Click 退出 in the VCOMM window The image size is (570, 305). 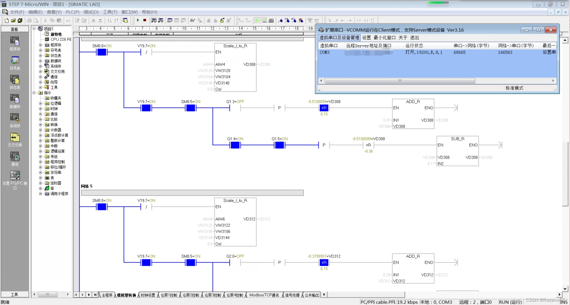tap(415, 38)
